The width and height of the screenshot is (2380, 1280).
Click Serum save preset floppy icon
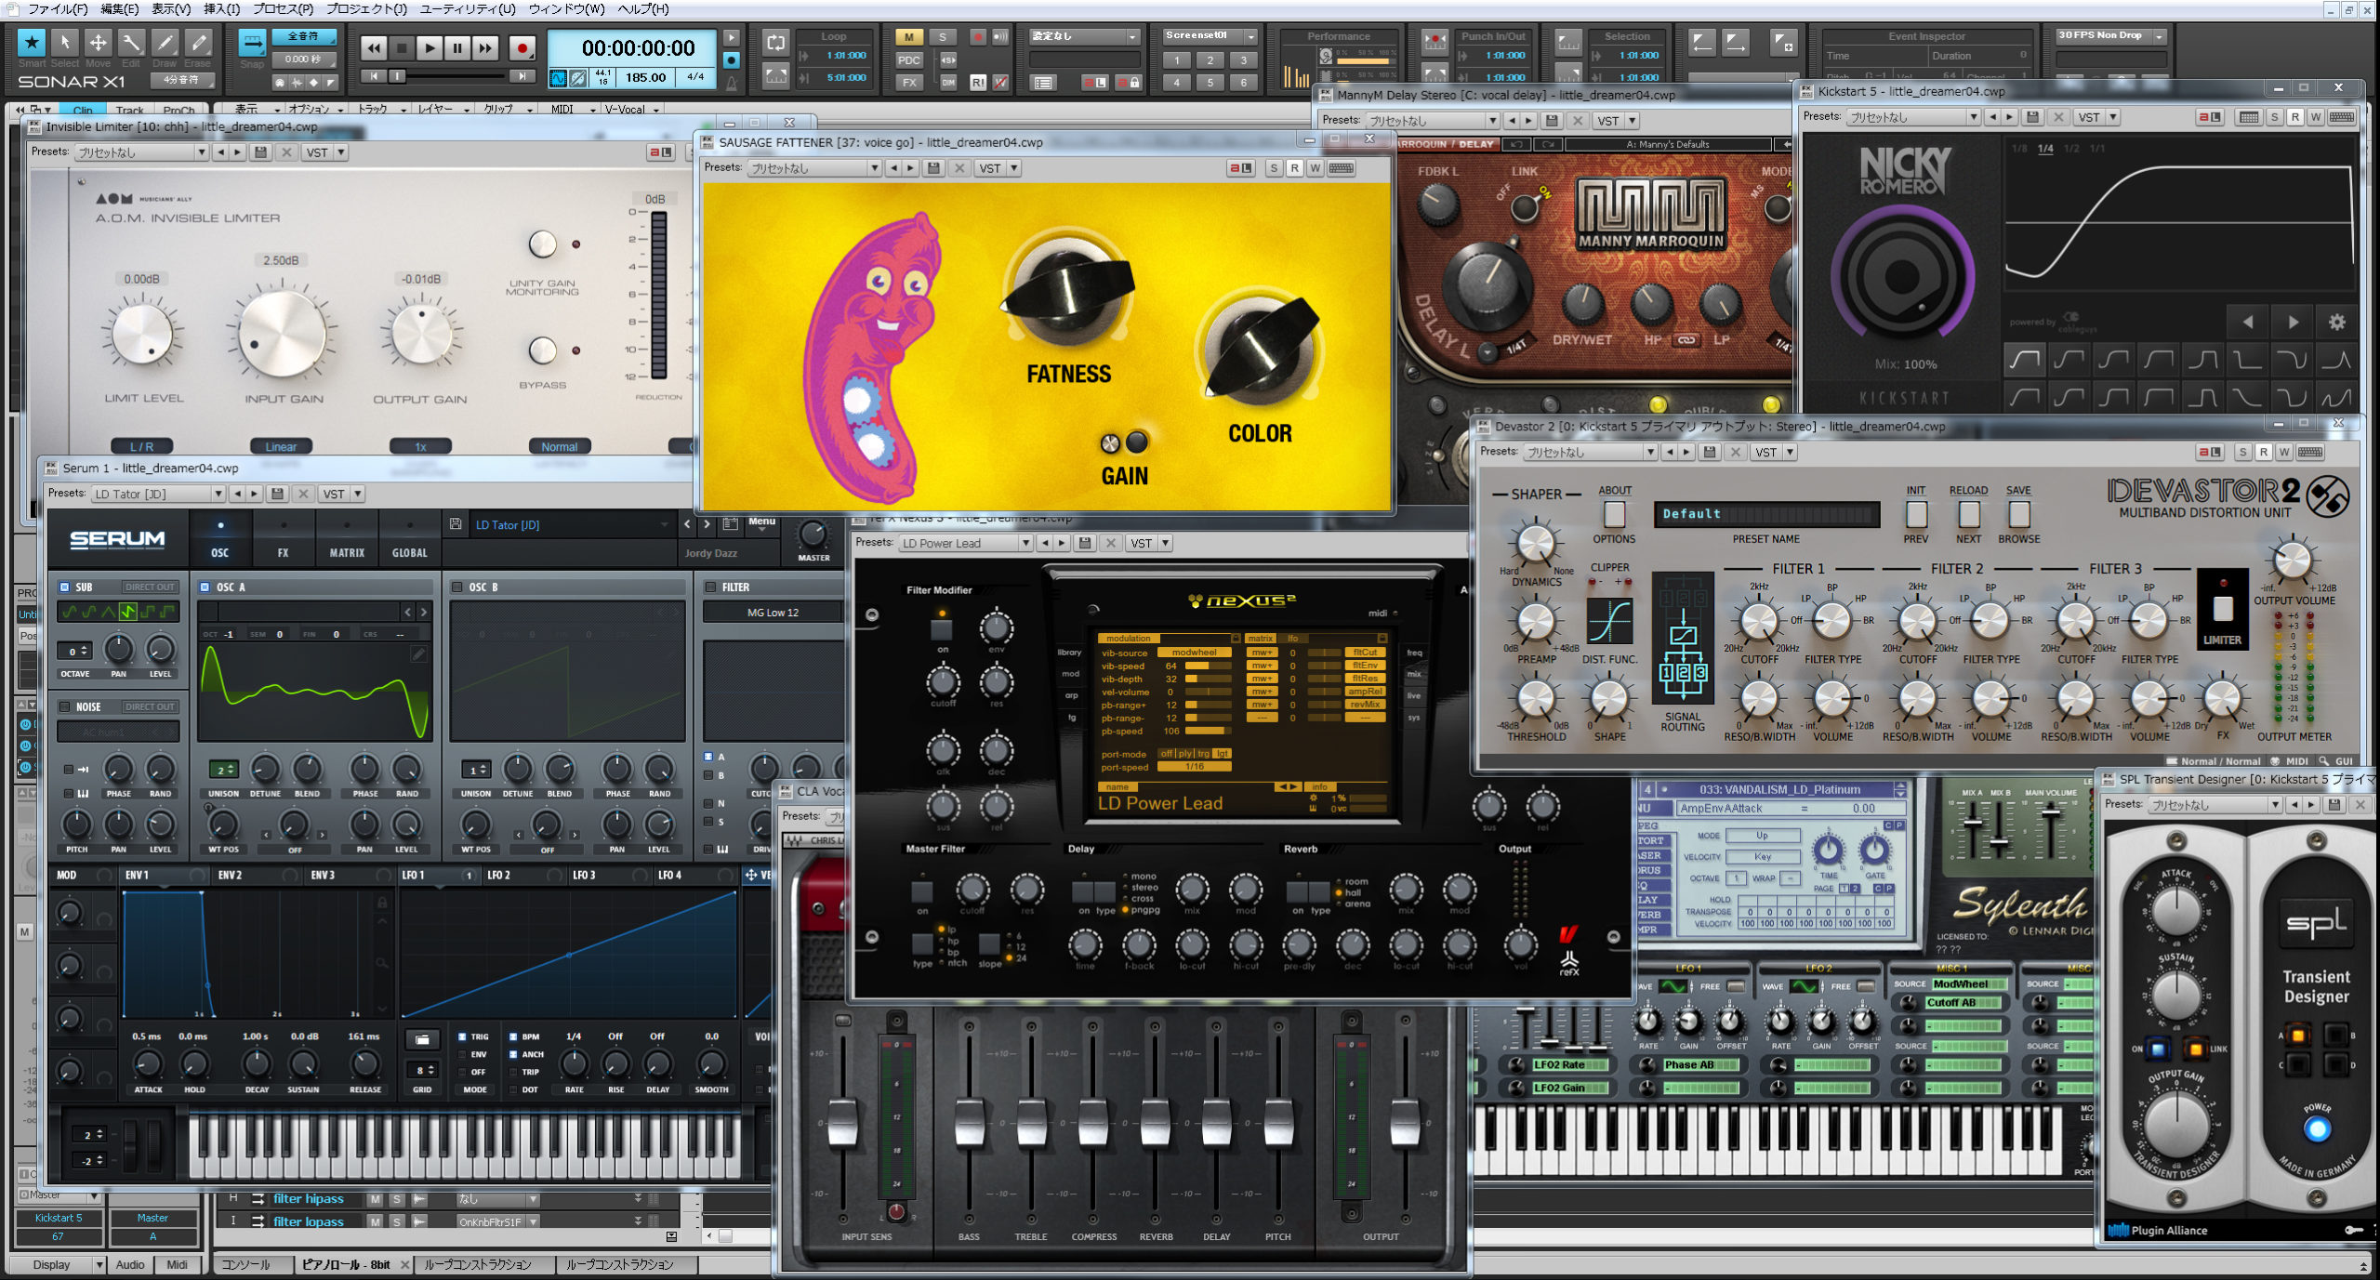pyautogui.click(x=456, y=525)
